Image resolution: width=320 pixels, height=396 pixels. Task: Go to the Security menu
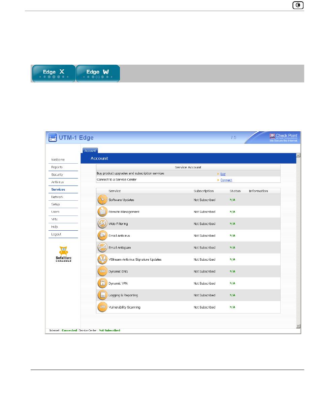tap(57, 174)
